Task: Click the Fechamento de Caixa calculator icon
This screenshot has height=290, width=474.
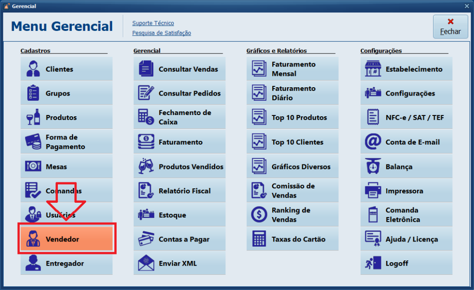Action: (x=146, y=117)
